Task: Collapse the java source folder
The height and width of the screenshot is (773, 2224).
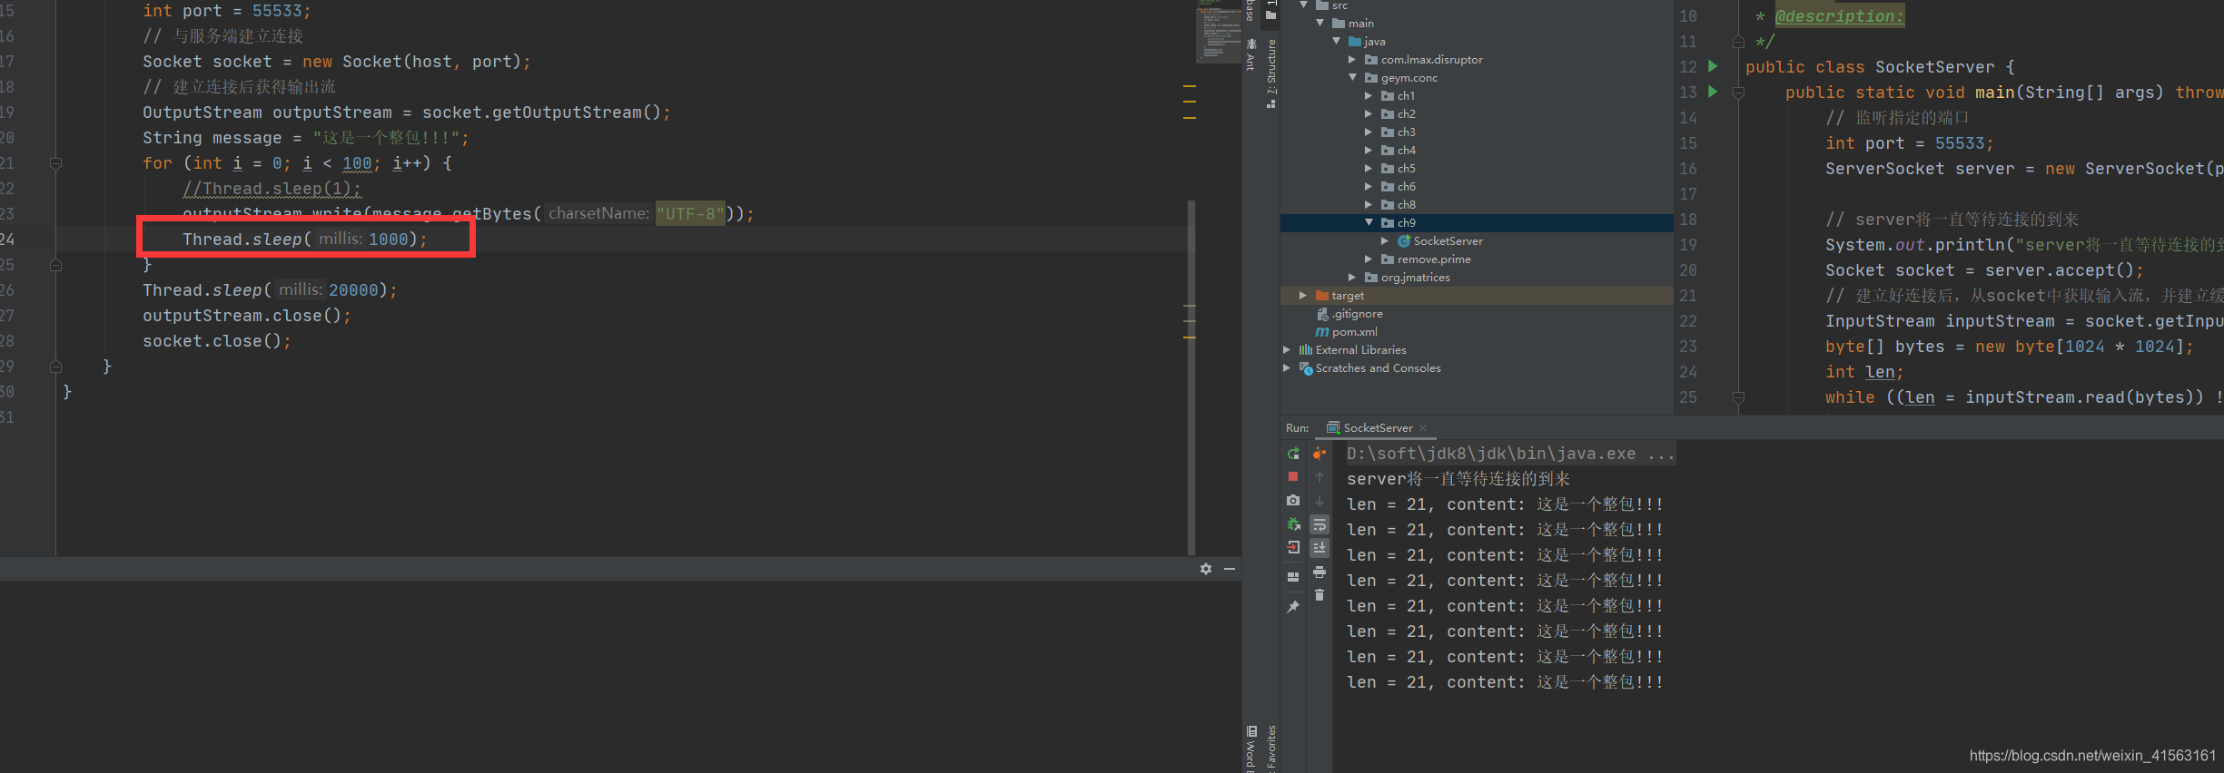Action: click(1336, 41)
